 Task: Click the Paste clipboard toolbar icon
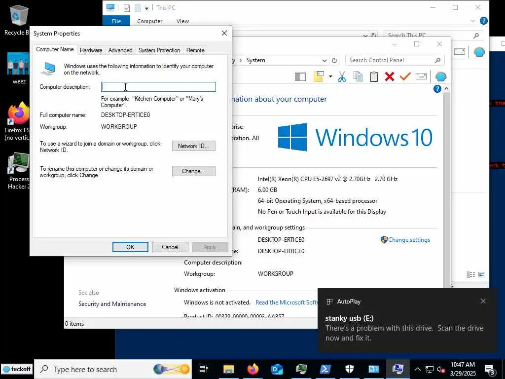374,76
